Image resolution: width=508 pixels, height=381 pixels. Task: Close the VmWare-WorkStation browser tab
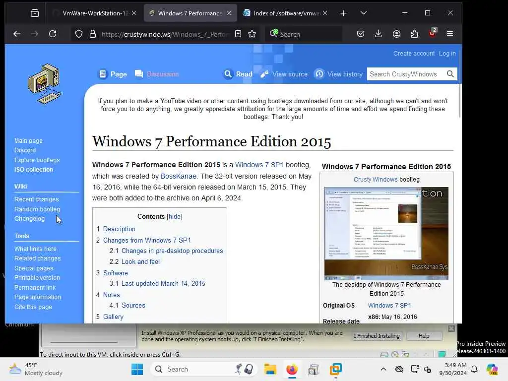tap(134, 13)
